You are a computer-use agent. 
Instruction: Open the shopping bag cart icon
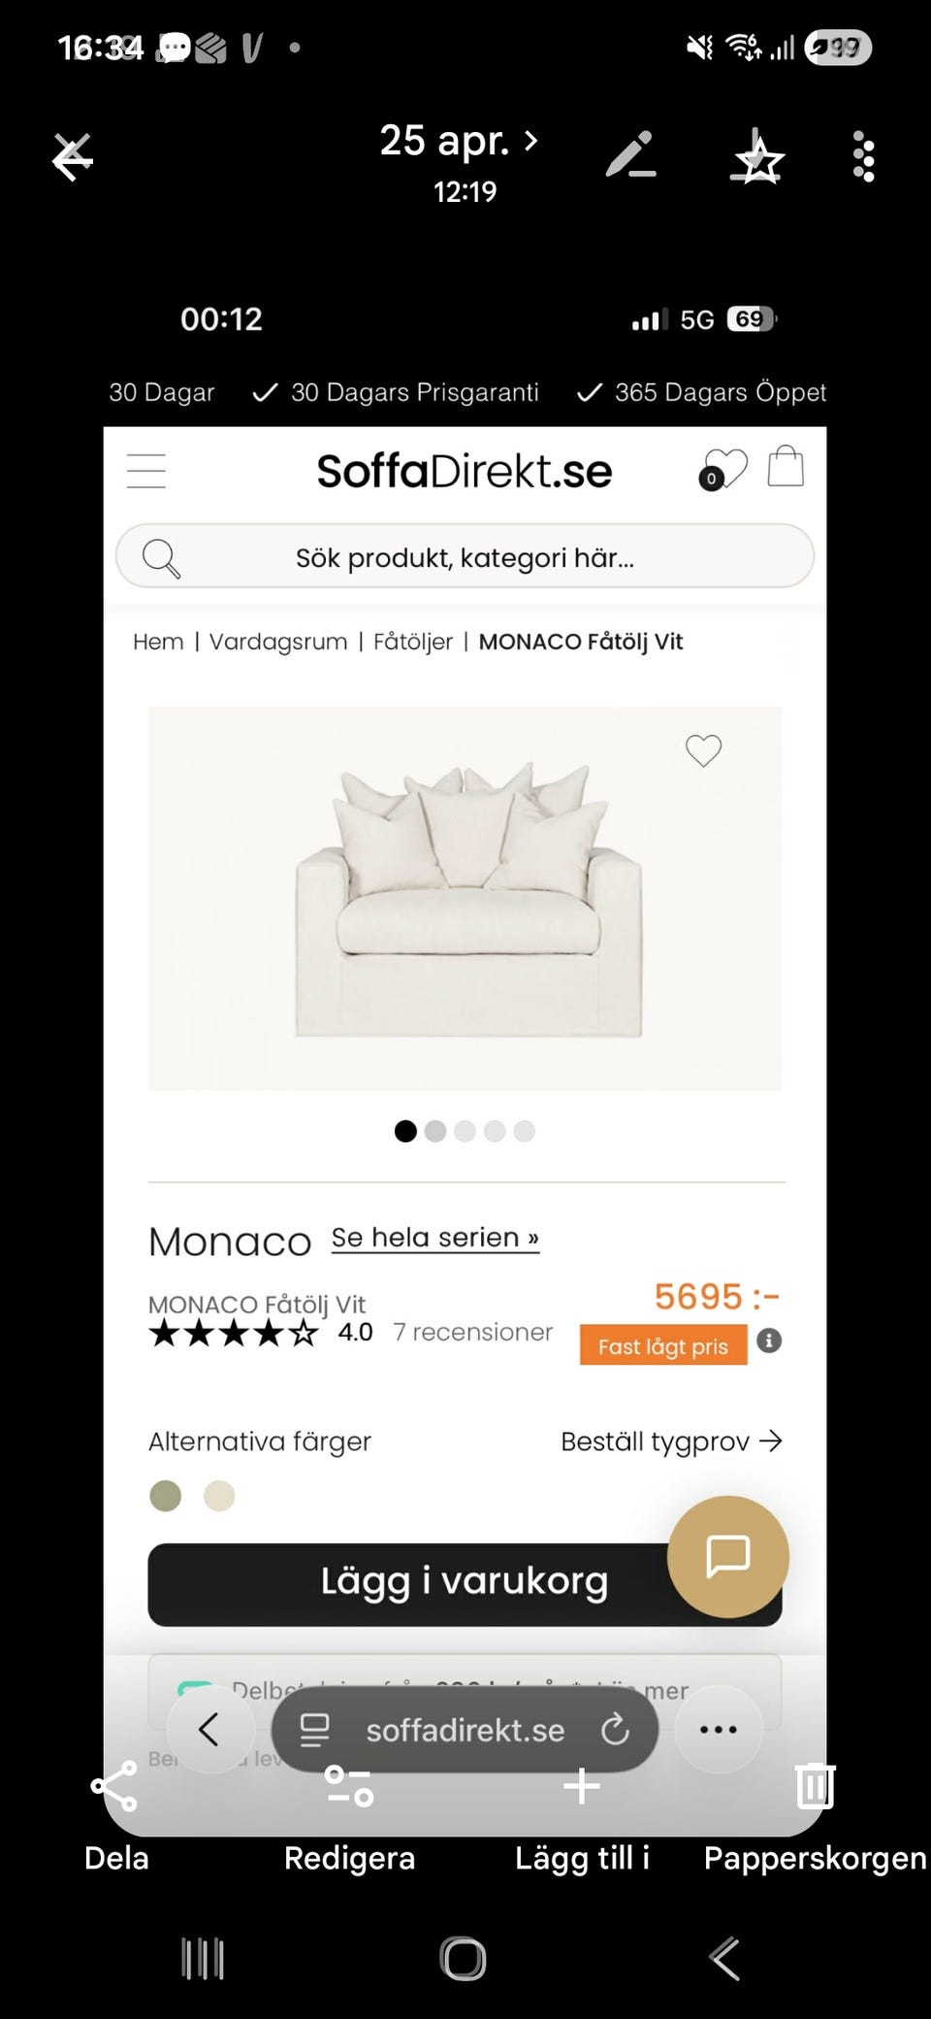(x=786, y=467)
